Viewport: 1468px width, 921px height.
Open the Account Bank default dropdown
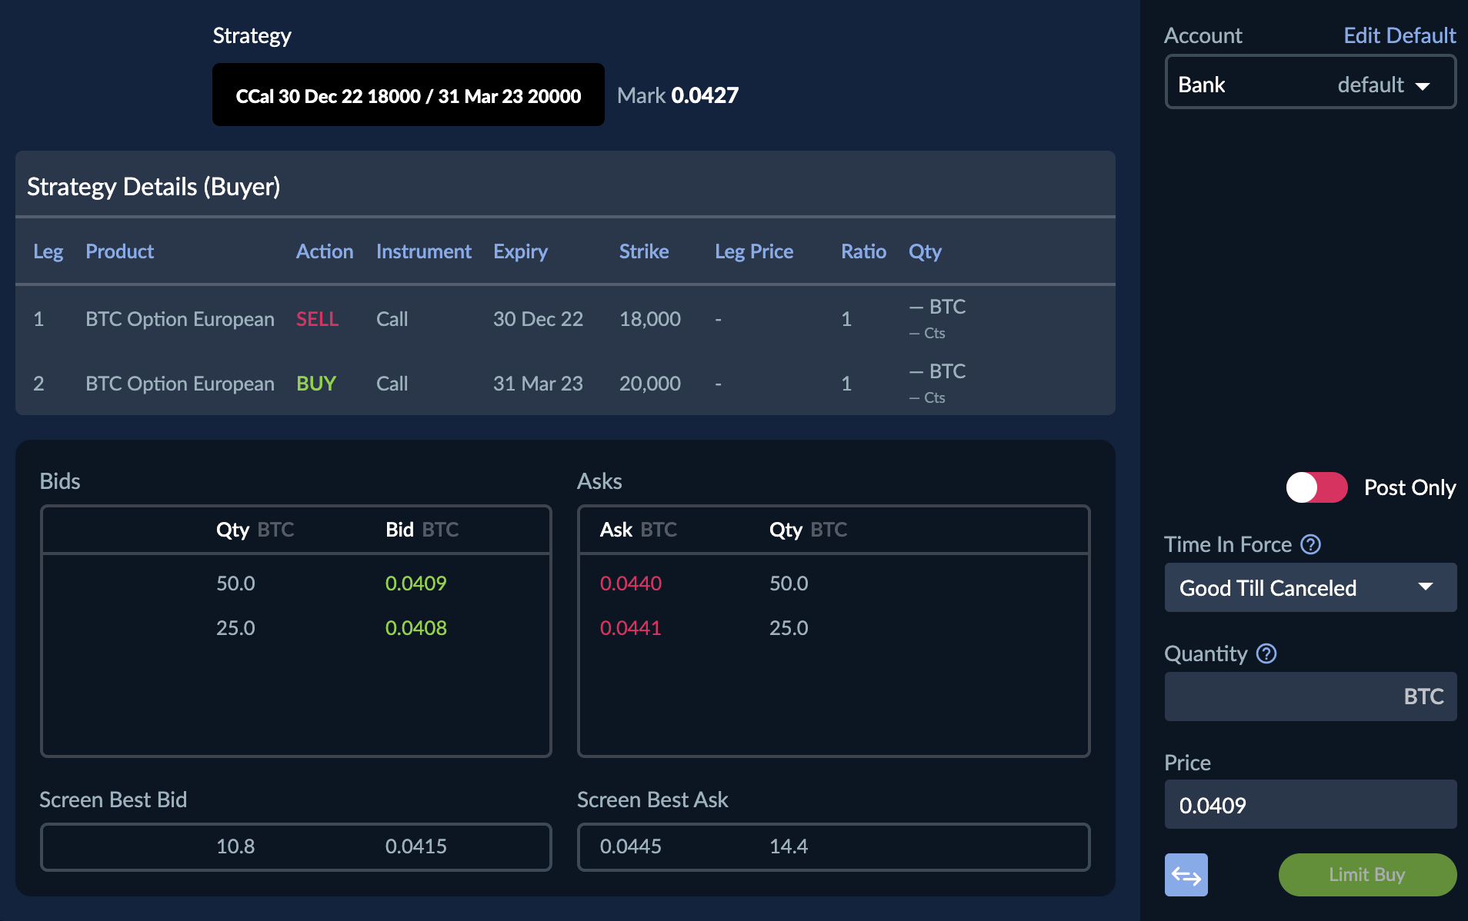[x=1310, y=84]
